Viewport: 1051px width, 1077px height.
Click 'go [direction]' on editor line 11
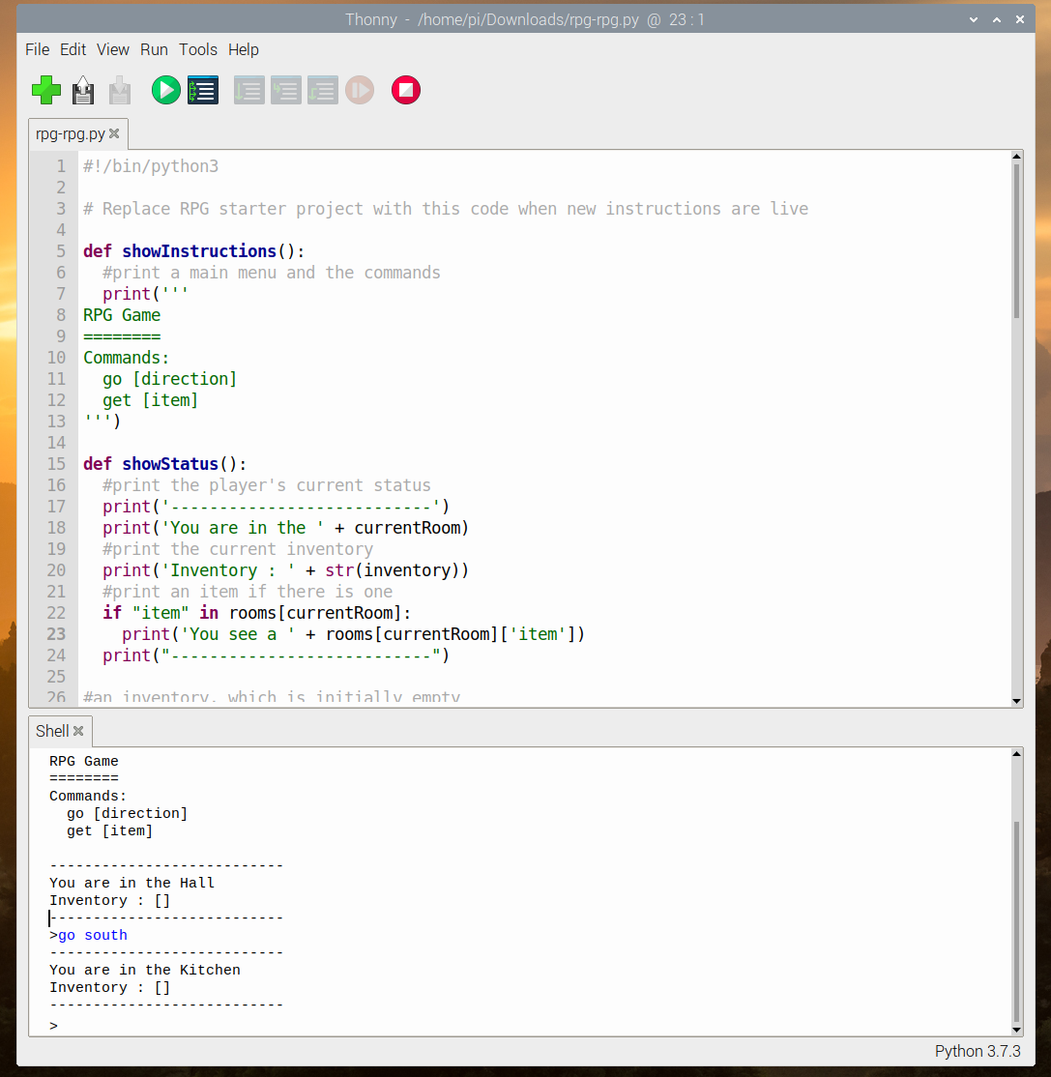169,378
